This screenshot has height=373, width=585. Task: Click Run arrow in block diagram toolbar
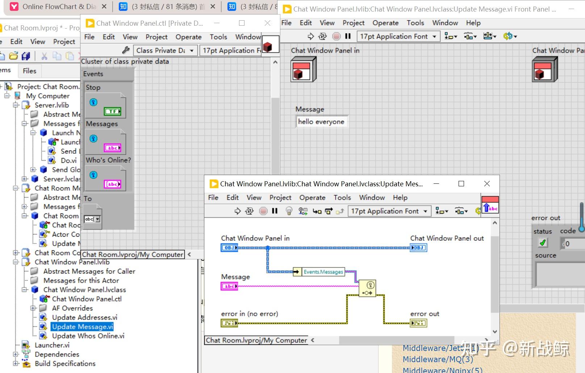click(238, 211)
